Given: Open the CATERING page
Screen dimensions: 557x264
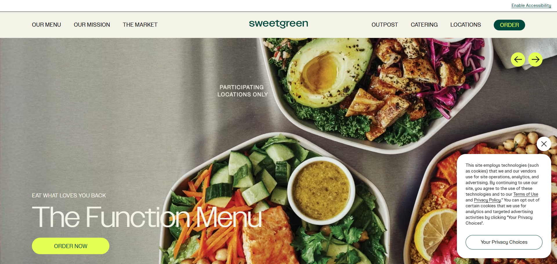Looking at the screenshot, I should coord(424,25).
